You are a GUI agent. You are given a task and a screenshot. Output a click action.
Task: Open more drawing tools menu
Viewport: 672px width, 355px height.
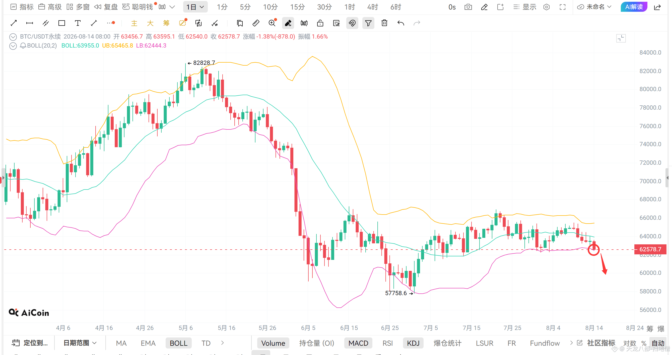pos(111,23)
